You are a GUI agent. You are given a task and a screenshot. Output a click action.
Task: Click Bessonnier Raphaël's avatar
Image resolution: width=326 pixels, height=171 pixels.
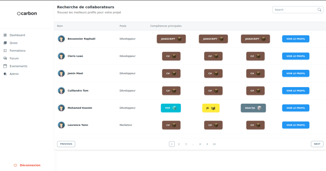coord(61,39)
